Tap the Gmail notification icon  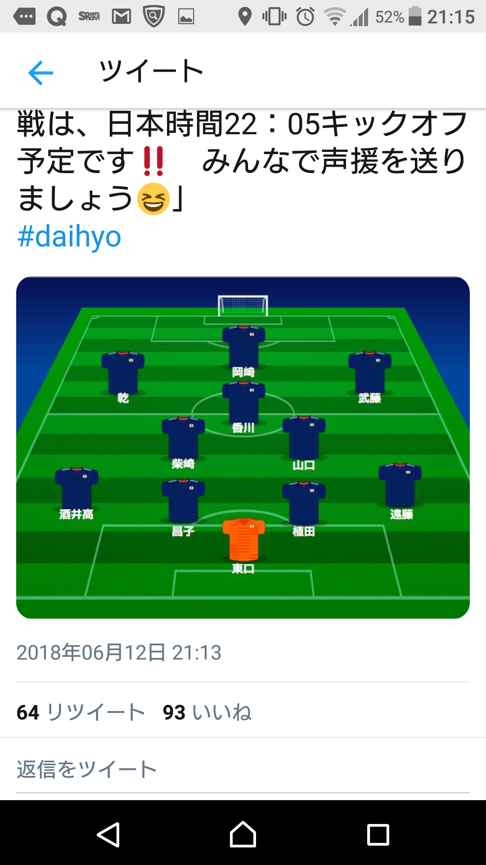121,17
